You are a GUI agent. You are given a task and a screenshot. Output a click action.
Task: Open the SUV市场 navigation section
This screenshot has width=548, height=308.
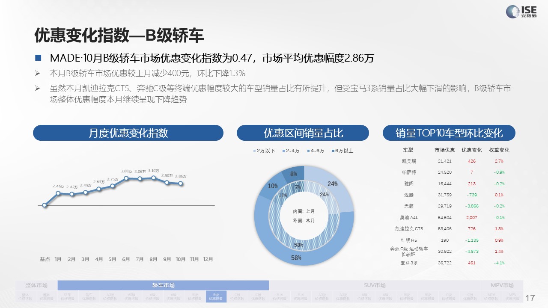coord(375,285)
